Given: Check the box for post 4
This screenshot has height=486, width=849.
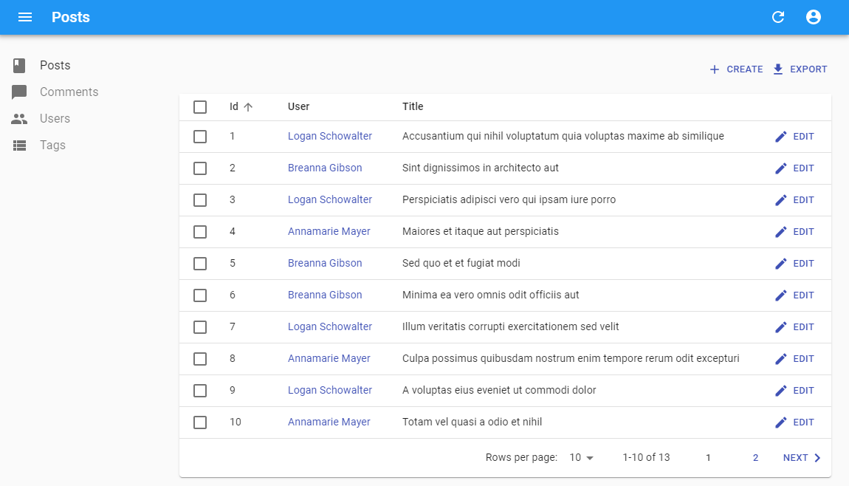Looking at the screenshot, I should pos(200,232).
